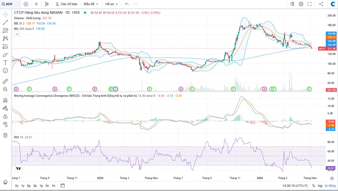The image size is (338, 191).
Task: Select the trend line drawing tool
Action: [5, 22]
